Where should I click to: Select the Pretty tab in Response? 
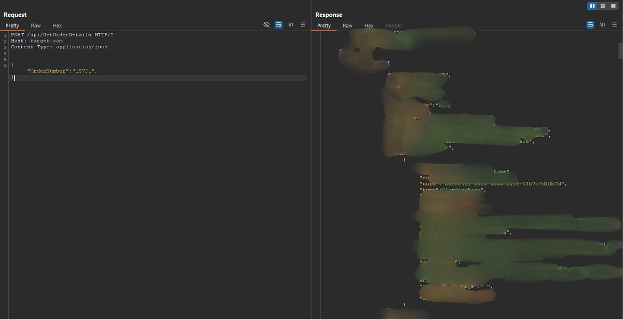coord(324,25)
